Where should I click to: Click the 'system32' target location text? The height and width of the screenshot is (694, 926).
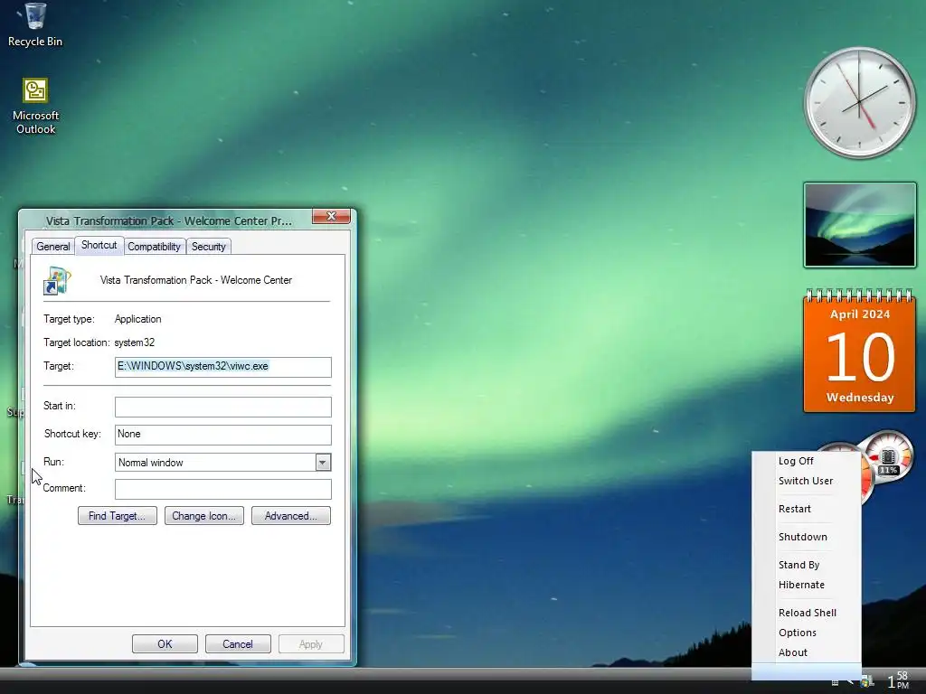tap(134, 342)
